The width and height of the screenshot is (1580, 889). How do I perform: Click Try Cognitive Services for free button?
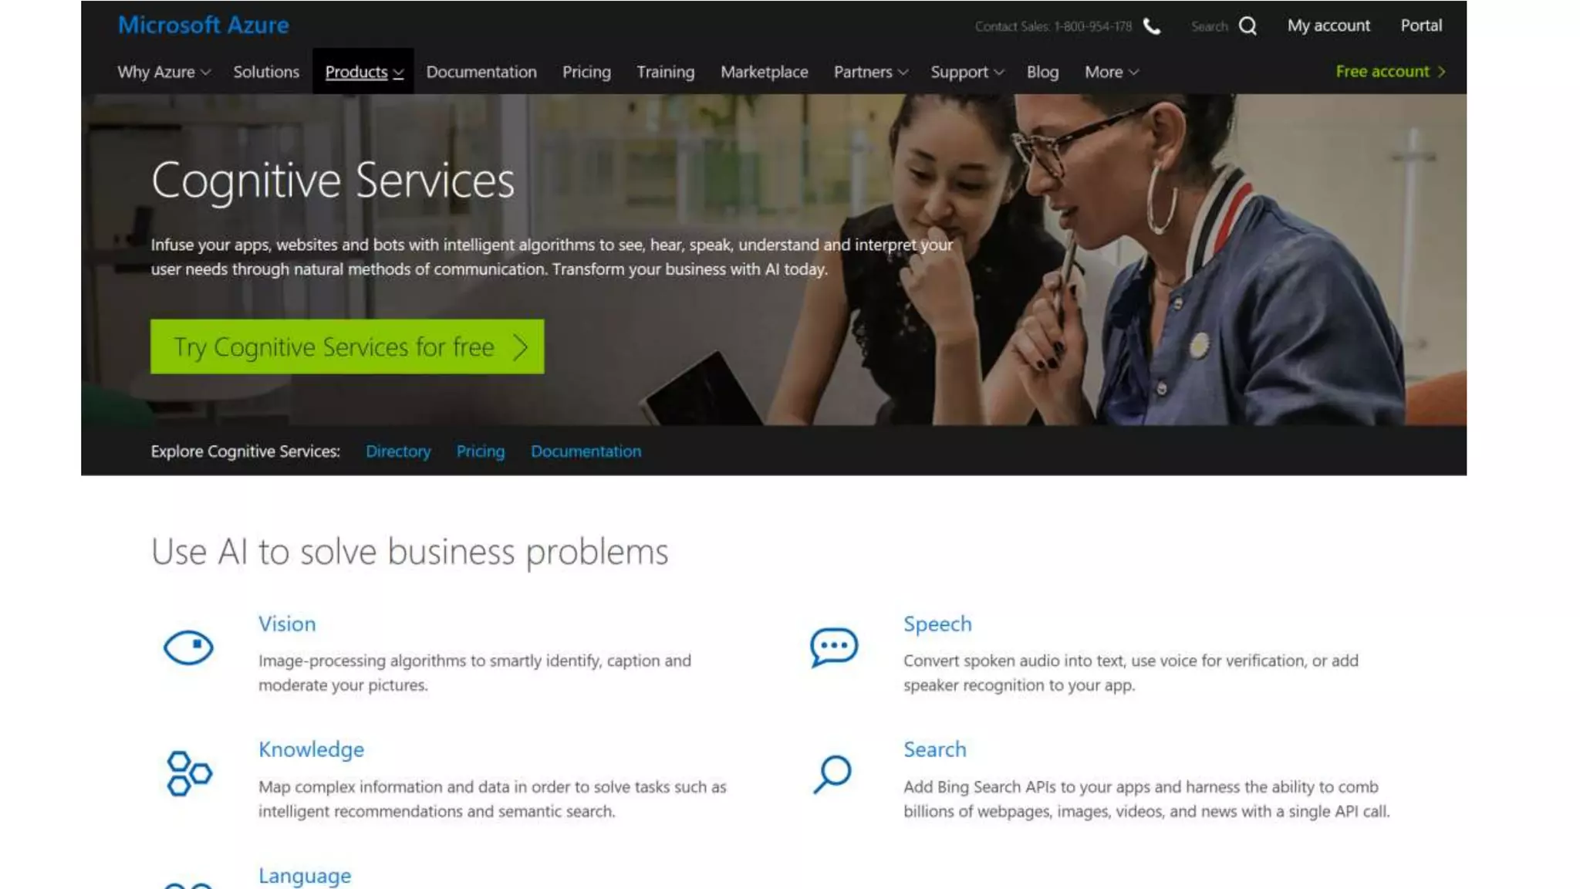coord(347,346)
